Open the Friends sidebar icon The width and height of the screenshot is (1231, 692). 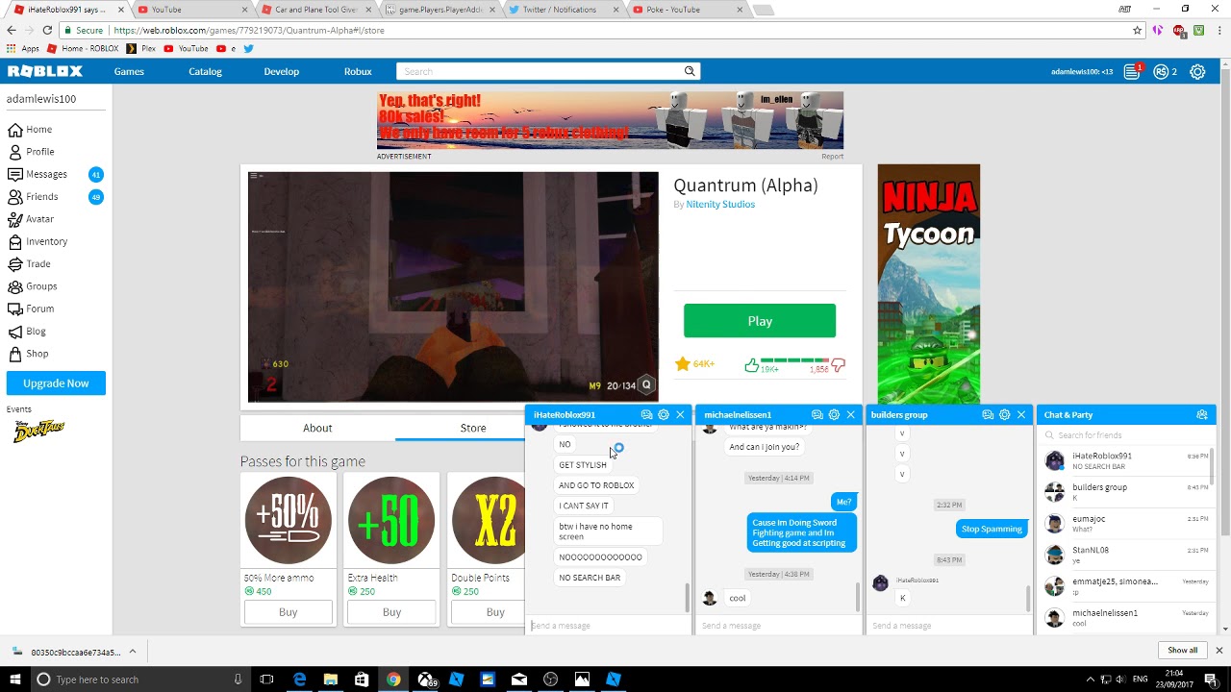pyautogui.click(x=14, y=197)
